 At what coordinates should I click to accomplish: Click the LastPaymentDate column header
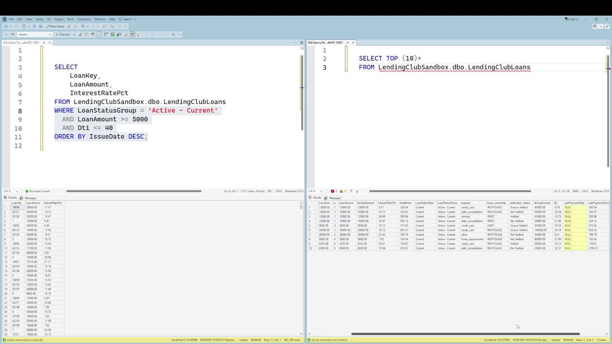pos(575,203)
